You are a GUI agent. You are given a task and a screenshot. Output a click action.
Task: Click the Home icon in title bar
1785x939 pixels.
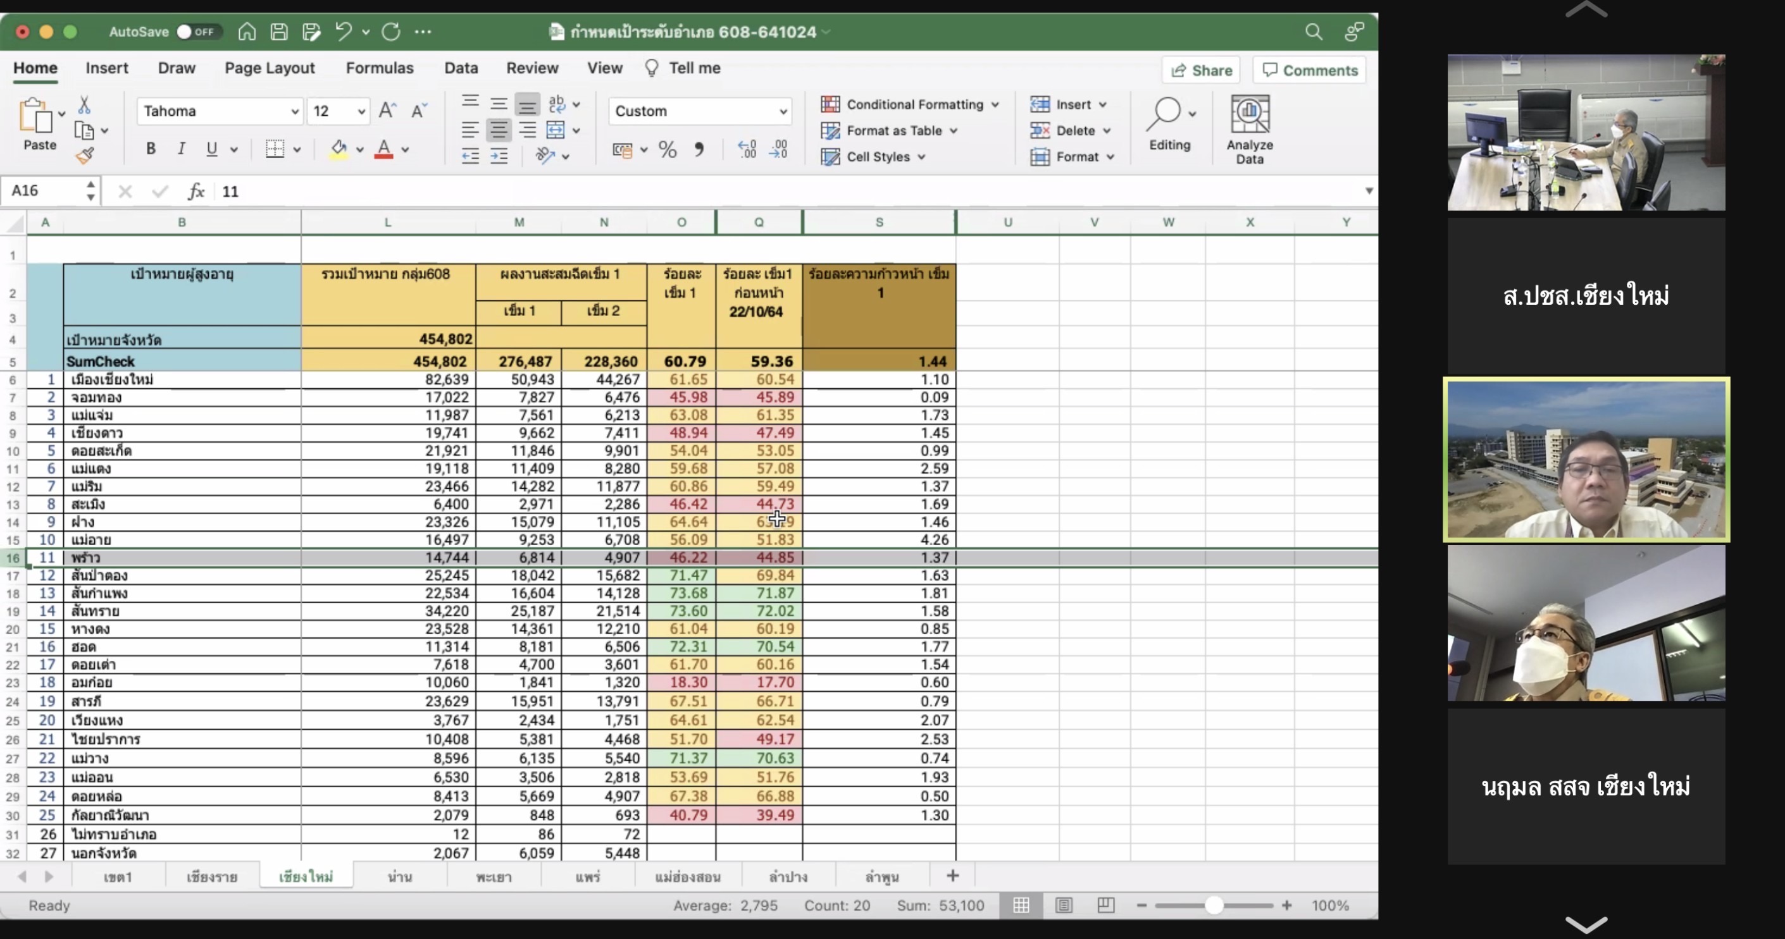coord(247,32)
